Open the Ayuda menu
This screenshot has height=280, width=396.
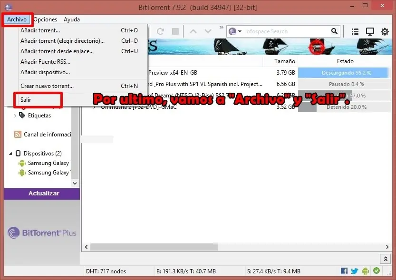(72, 19)
